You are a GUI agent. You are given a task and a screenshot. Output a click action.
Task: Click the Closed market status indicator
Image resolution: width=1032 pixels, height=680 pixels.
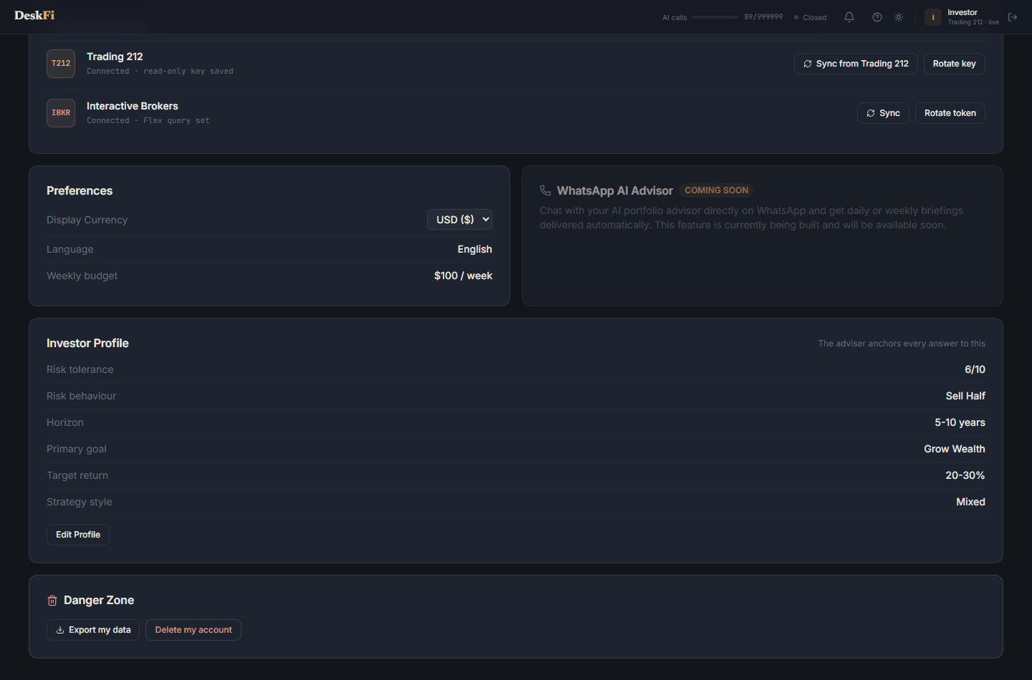[x=811, y=17]
